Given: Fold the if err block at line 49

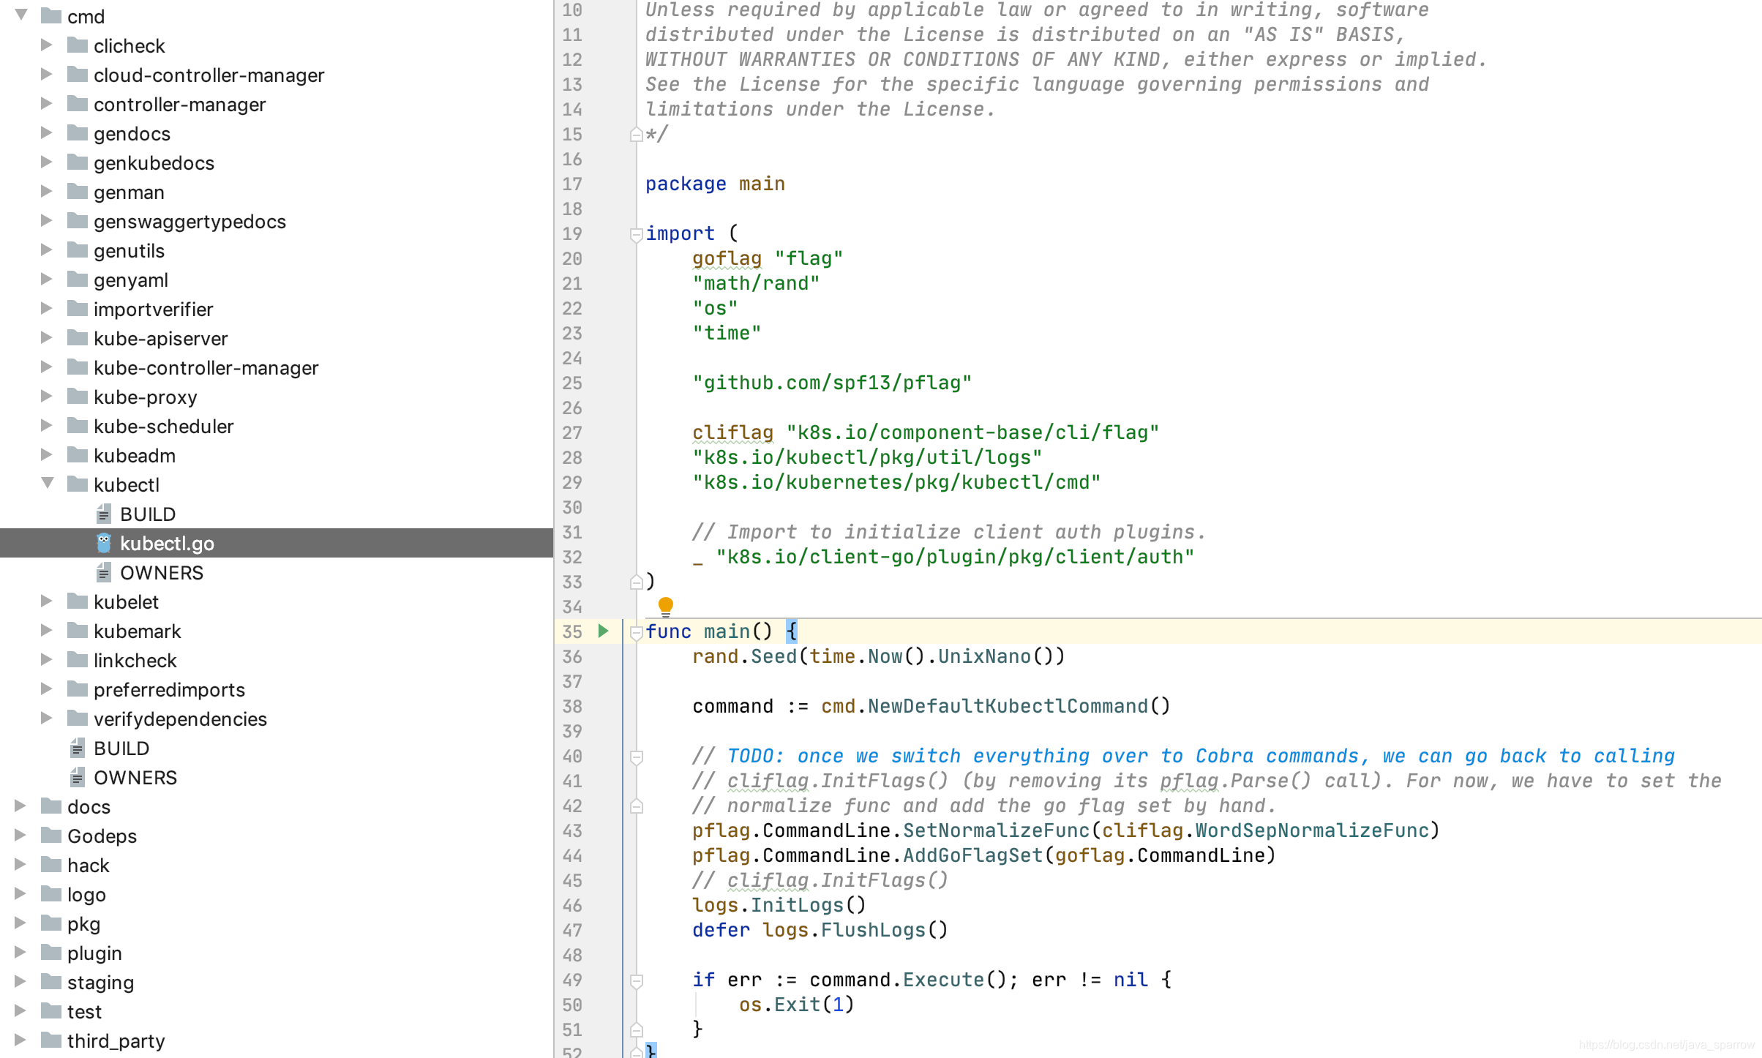Looking at the screenshot, I should coord(636,980).
